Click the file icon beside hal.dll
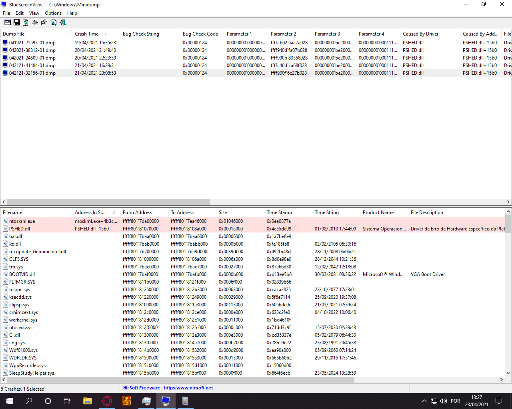 tap(5, 236)
